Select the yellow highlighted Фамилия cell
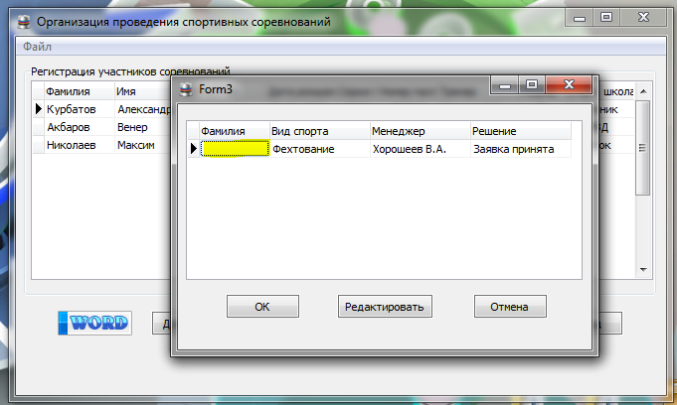 coord(235,149)
